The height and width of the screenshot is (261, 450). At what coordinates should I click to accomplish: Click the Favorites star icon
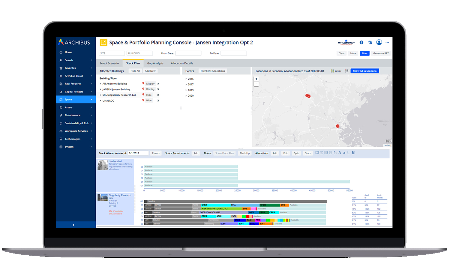tap(370, 42)
